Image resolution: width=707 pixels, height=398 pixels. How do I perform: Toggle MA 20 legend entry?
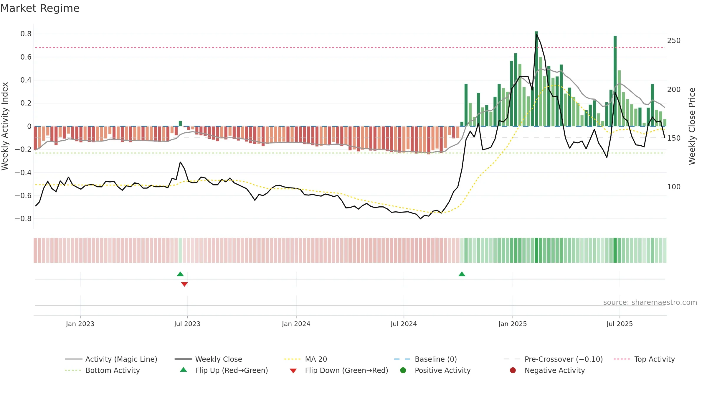305,359
